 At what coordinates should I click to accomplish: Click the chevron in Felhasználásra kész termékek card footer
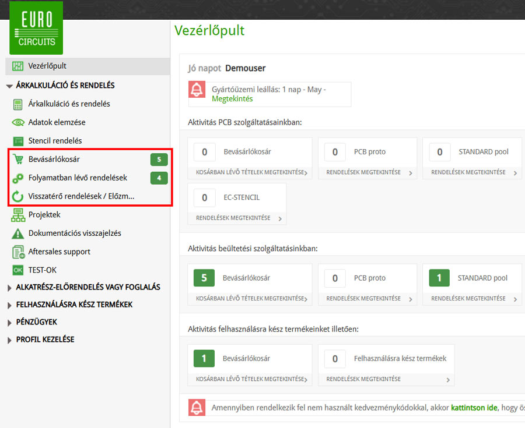(x=448, y=380)
